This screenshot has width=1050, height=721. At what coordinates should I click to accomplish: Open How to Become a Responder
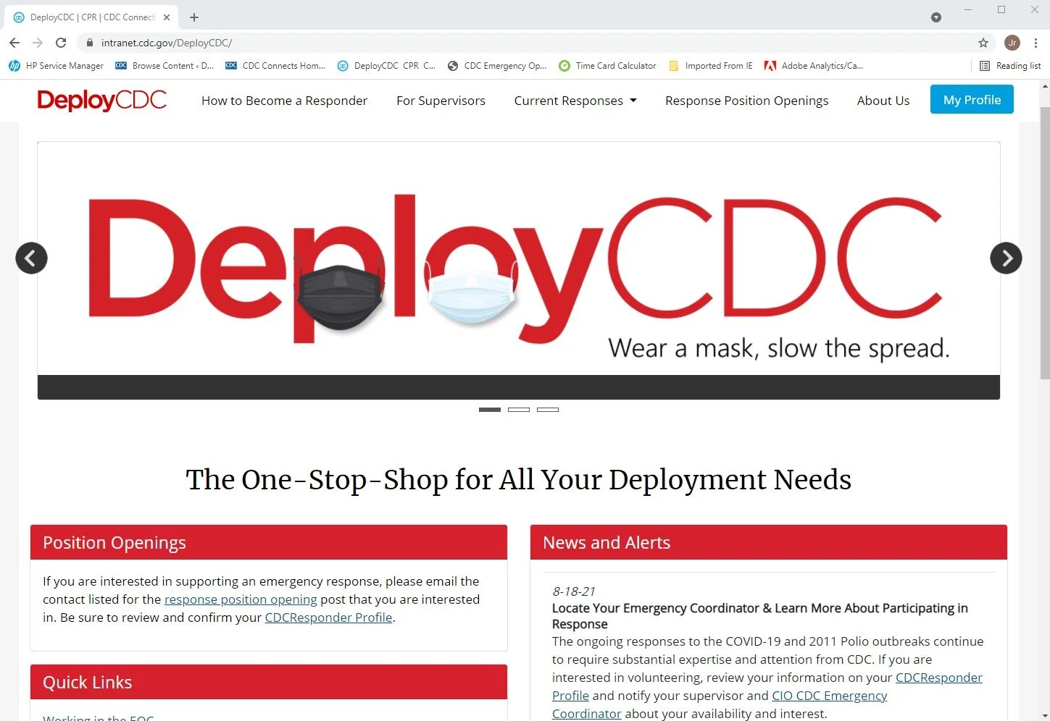coord(284,101)
